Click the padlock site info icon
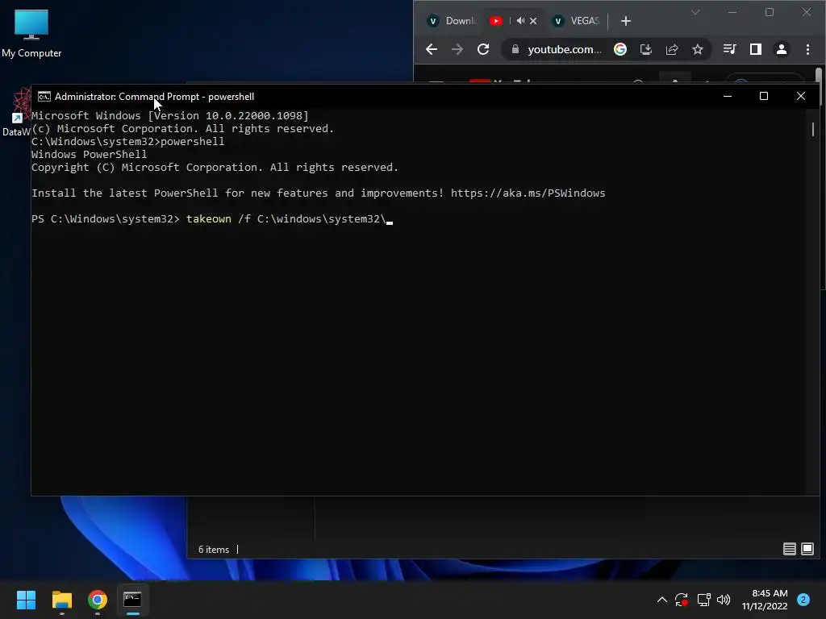Image resolution: width=826 pixels, height=619 pixels. [515, 49]
